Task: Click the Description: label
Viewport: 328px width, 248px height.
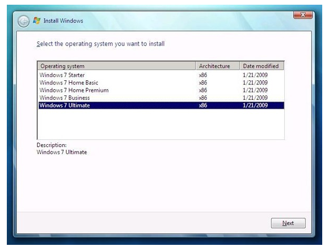Action: (x=52, y=145)
